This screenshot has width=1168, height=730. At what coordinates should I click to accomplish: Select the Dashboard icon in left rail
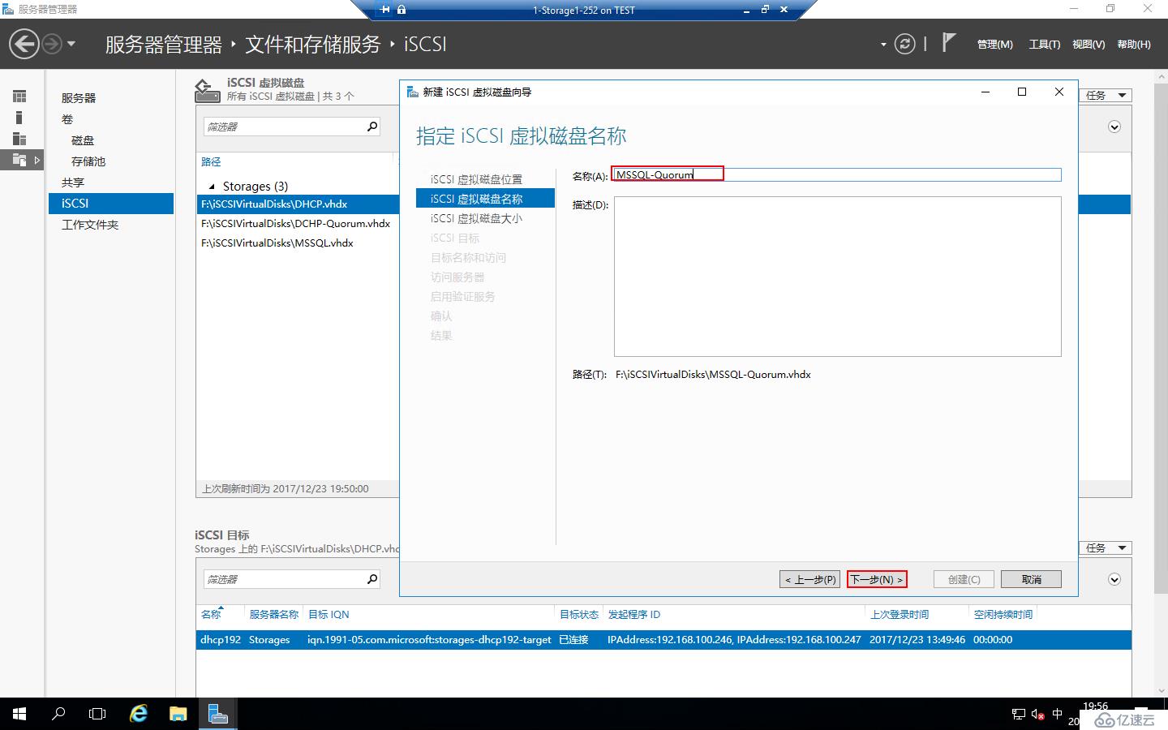19,97
